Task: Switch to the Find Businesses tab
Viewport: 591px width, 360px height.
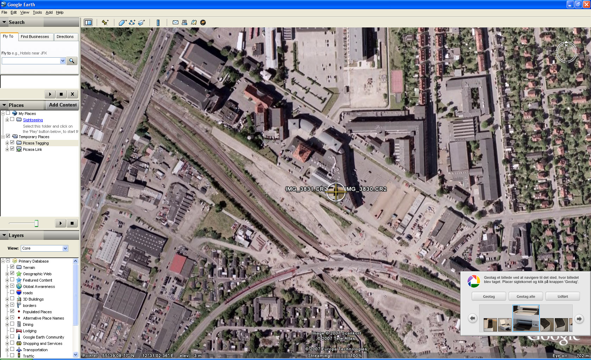Action: tap(35, 37)
